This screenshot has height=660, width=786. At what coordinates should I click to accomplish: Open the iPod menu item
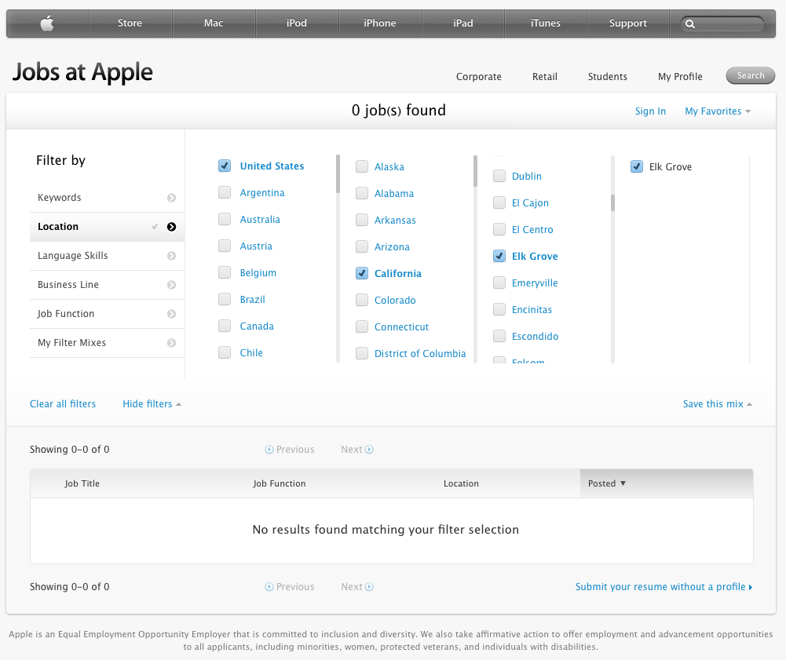(x=297, y=23)
